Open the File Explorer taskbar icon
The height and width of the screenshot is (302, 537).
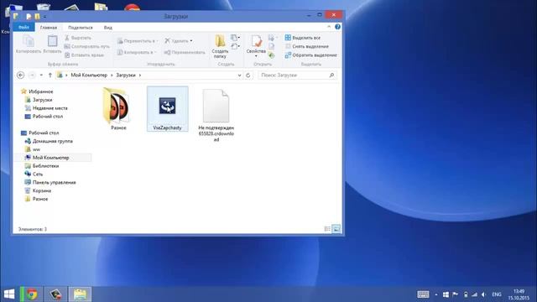(x=80, y=294)
